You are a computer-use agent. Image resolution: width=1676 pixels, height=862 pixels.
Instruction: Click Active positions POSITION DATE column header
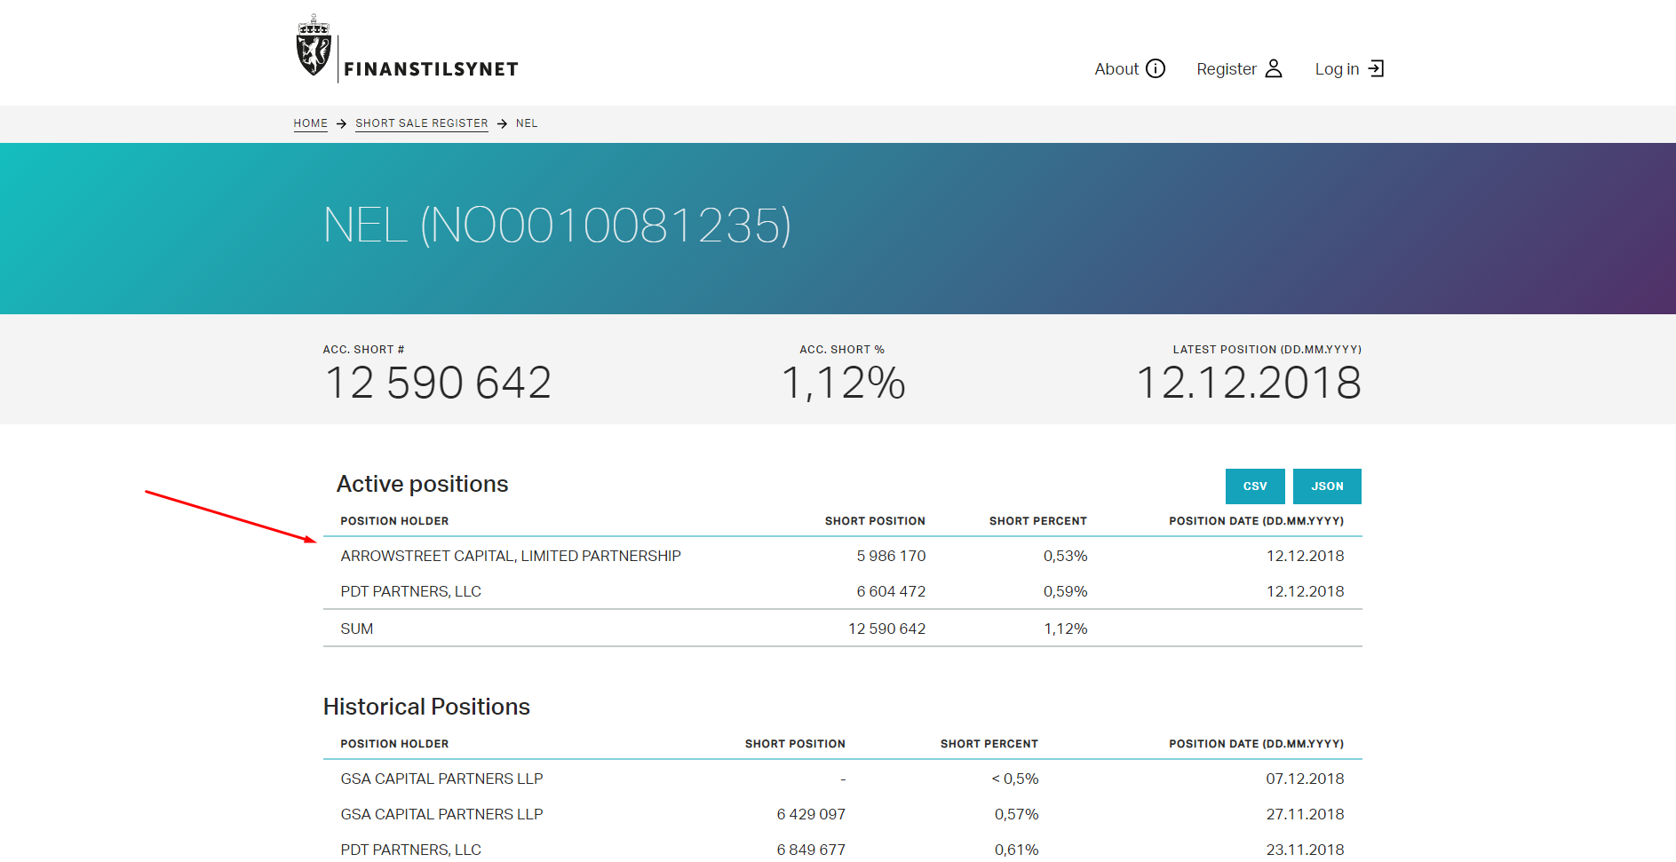tap(1256, 521)
